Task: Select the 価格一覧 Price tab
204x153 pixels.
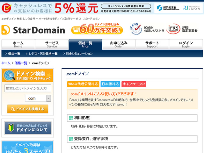Action: (x=85, y=44)
